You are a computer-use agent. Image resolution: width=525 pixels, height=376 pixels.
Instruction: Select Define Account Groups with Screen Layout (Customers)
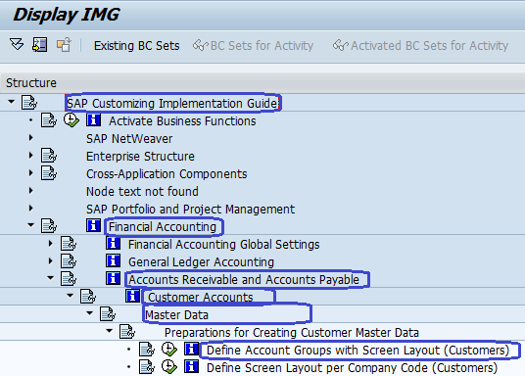358,350
